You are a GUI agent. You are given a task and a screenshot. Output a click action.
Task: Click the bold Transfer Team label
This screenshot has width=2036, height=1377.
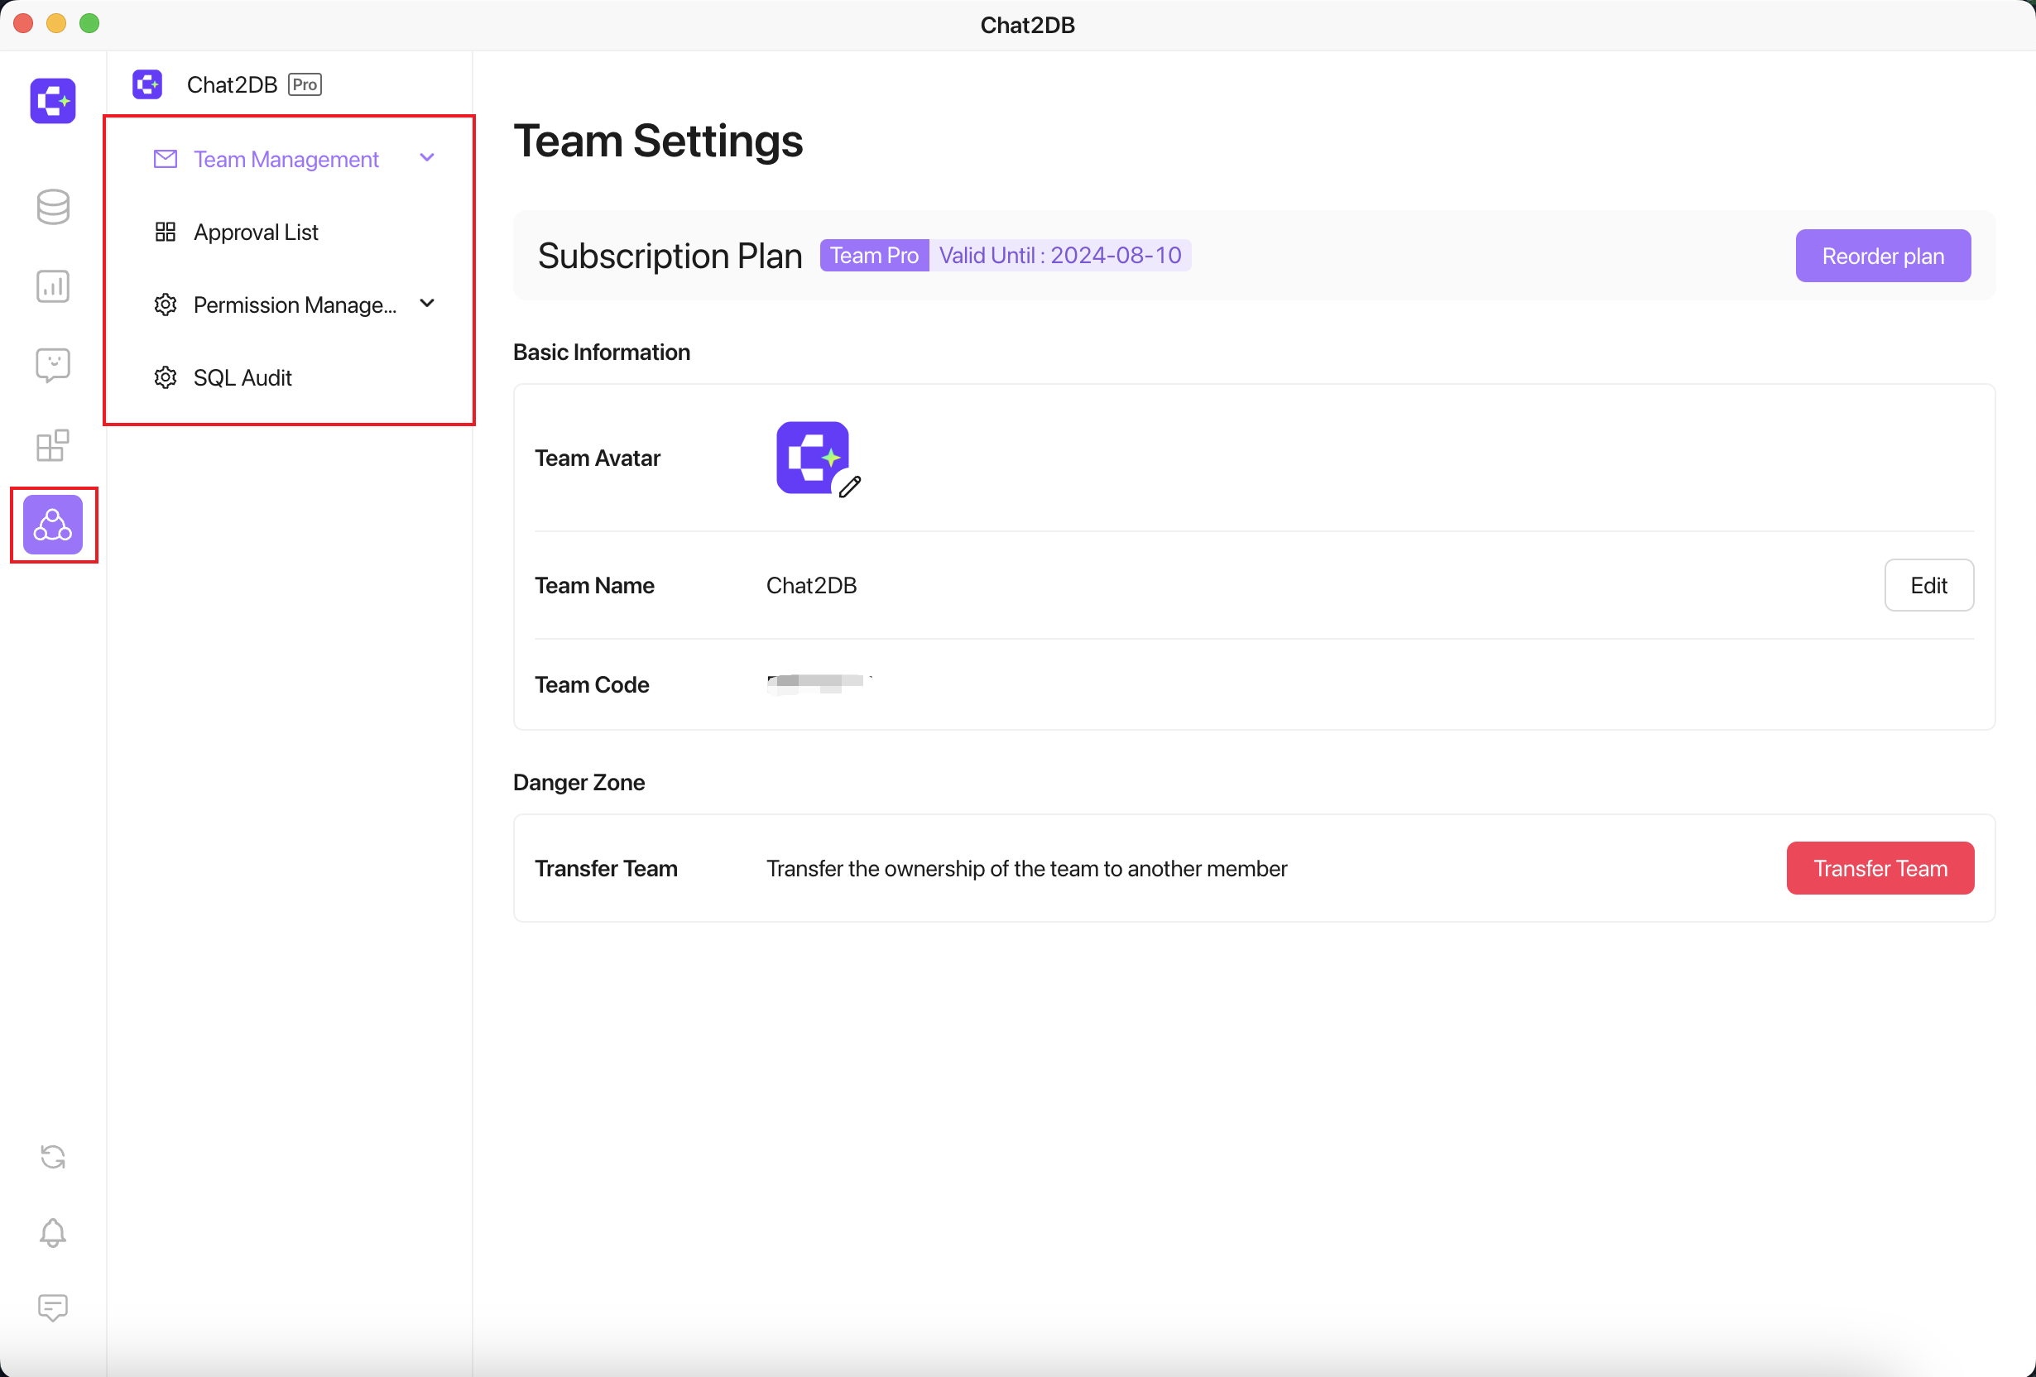[606, 868]
